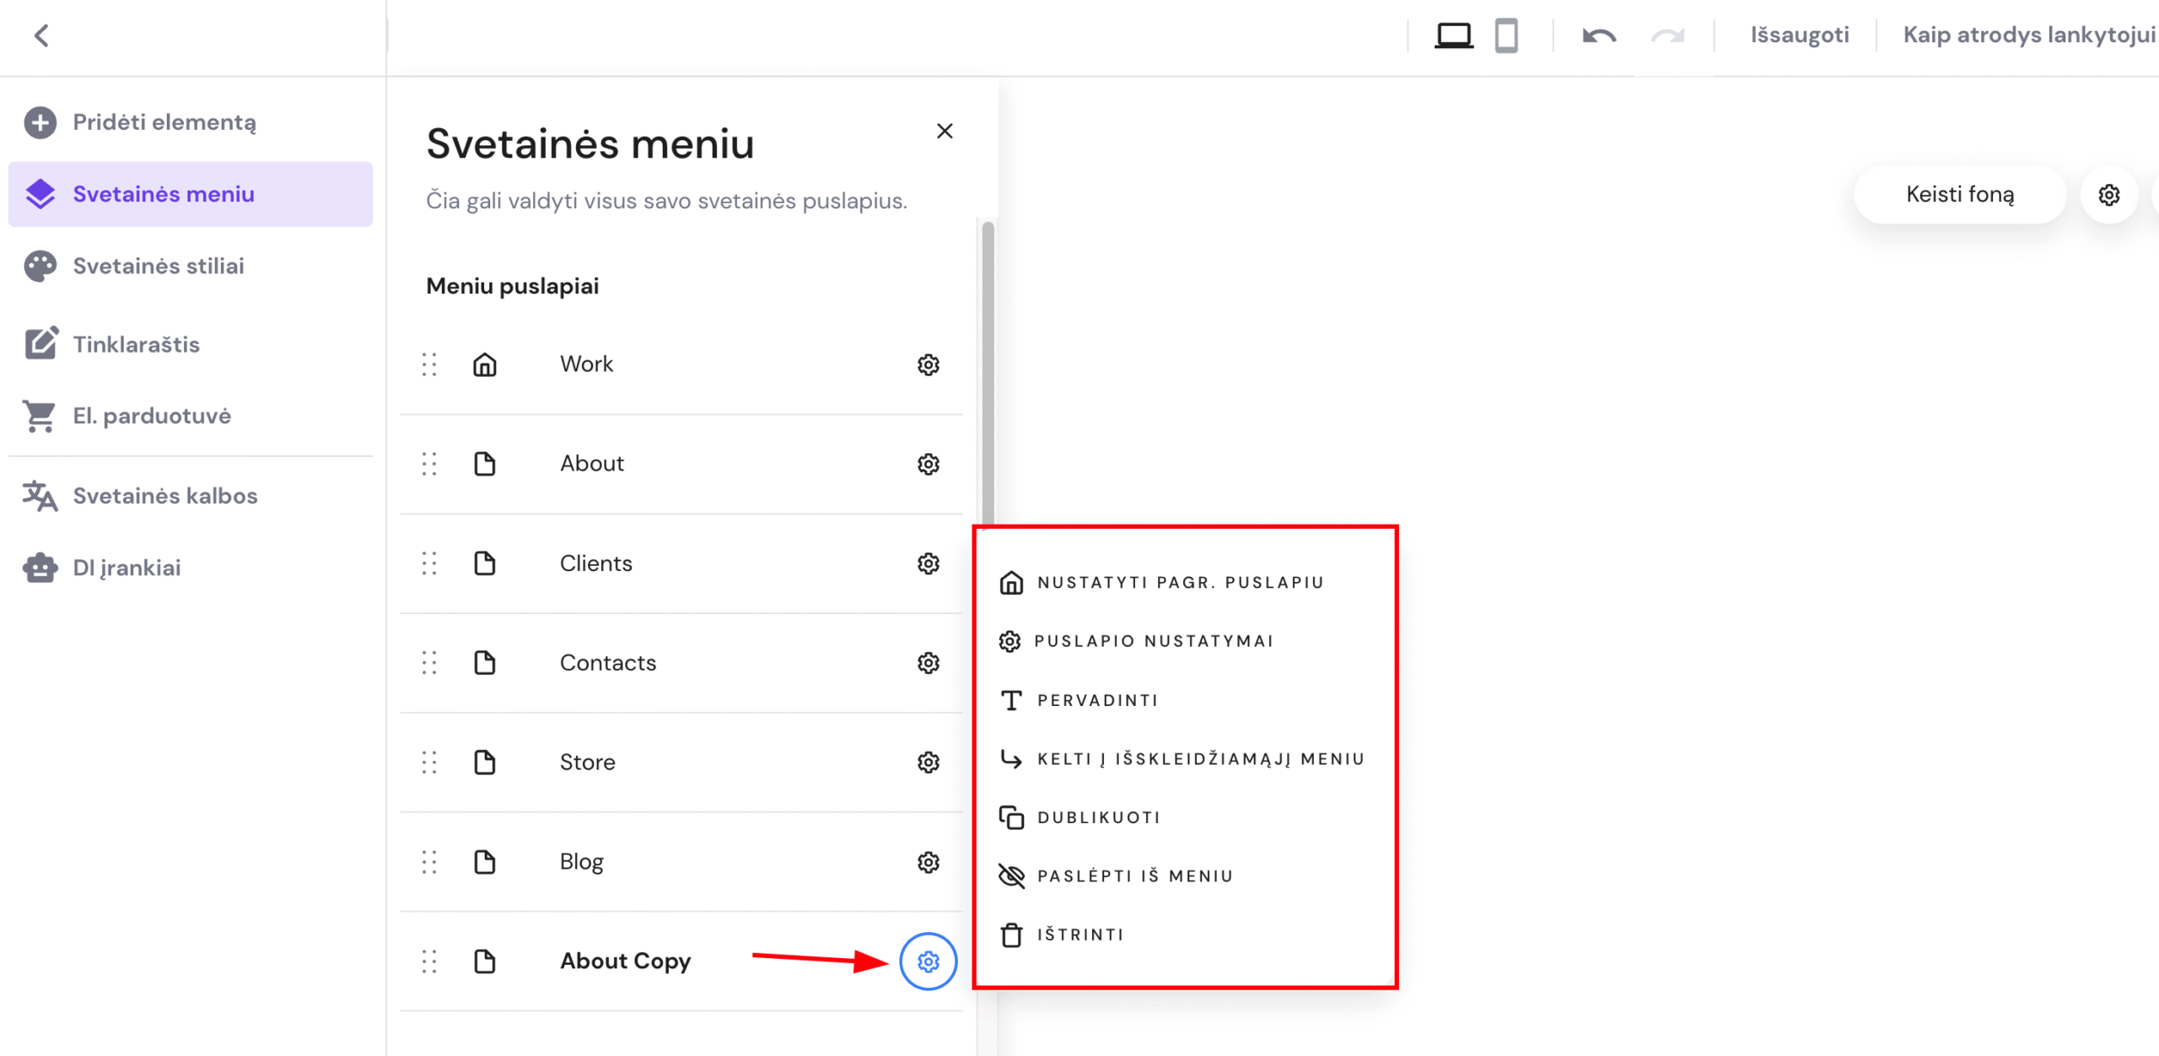Switch to mobile preview icon
The width and height of the screenshot is (2159, 1056).
(x=1506, y=35)
